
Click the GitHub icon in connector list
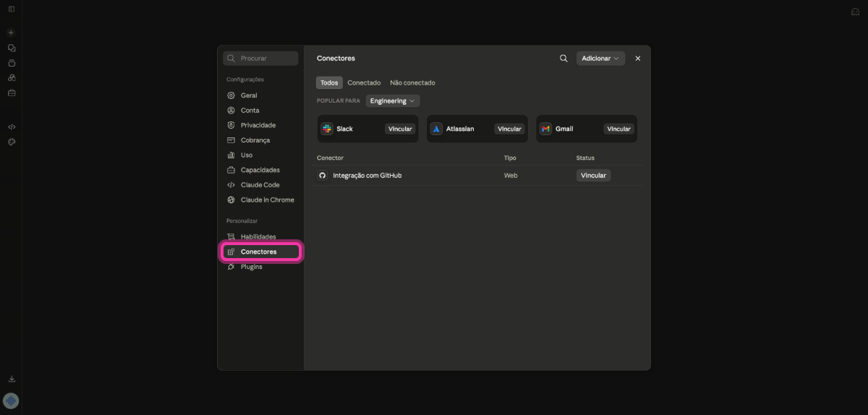tap(323, 176)
